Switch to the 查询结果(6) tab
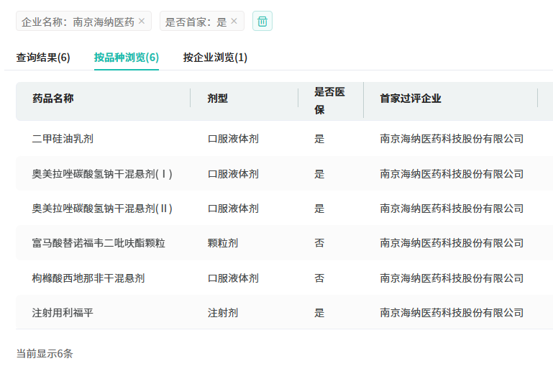This screenshot has width=553, height=379. [x=43, y=58]
